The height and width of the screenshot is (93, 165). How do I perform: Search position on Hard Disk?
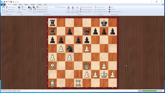pos(34,10)
